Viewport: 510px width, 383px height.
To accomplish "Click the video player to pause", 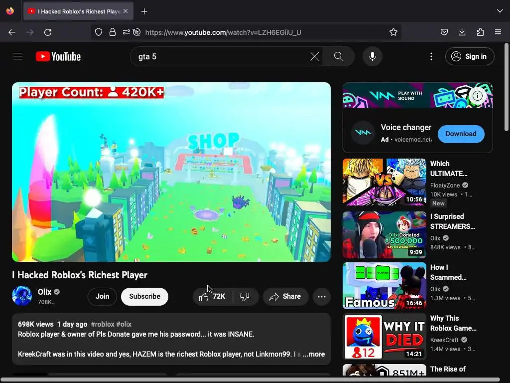I will point(171,172).
